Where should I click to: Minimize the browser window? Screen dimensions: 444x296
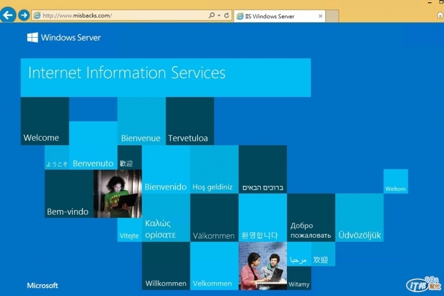[430, 2]
